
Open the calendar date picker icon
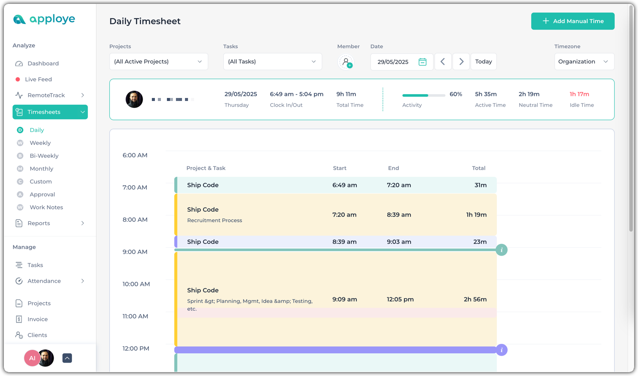422,62
